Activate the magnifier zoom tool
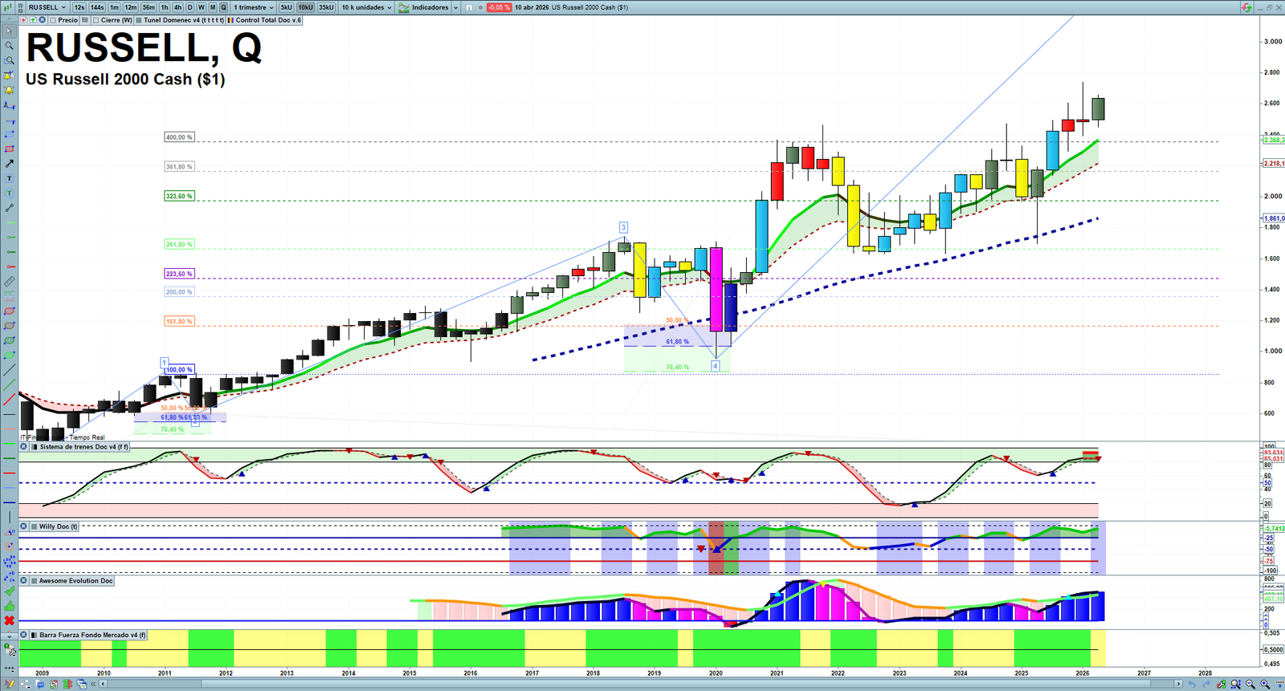Viewport: 1285px width, 691px height. coord(9,46)
